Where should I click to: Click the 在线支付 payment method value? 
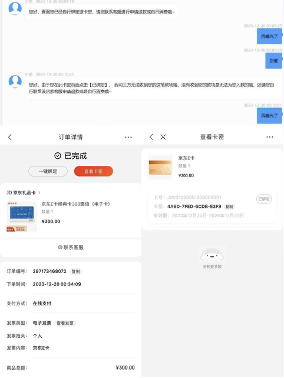click(42, 304)
